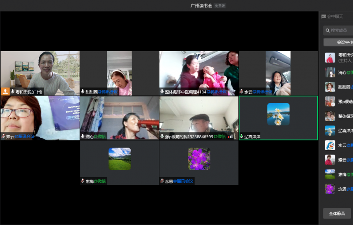The width and height of the screenshot is (353, 225).
Task: Click 耀云 muted mic icon on video tile
Action: pyautogui.click(x=3, y=136)
